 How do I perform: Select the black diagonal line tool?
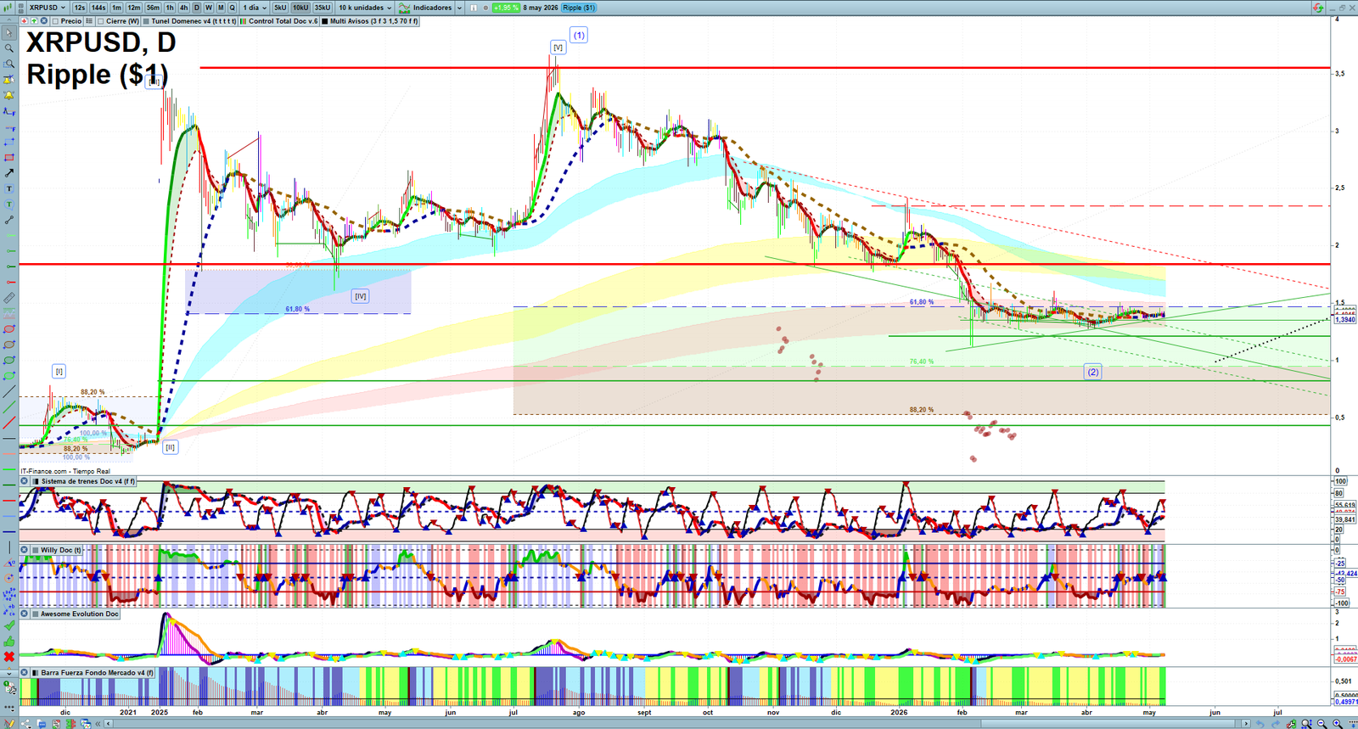(9, 392)
